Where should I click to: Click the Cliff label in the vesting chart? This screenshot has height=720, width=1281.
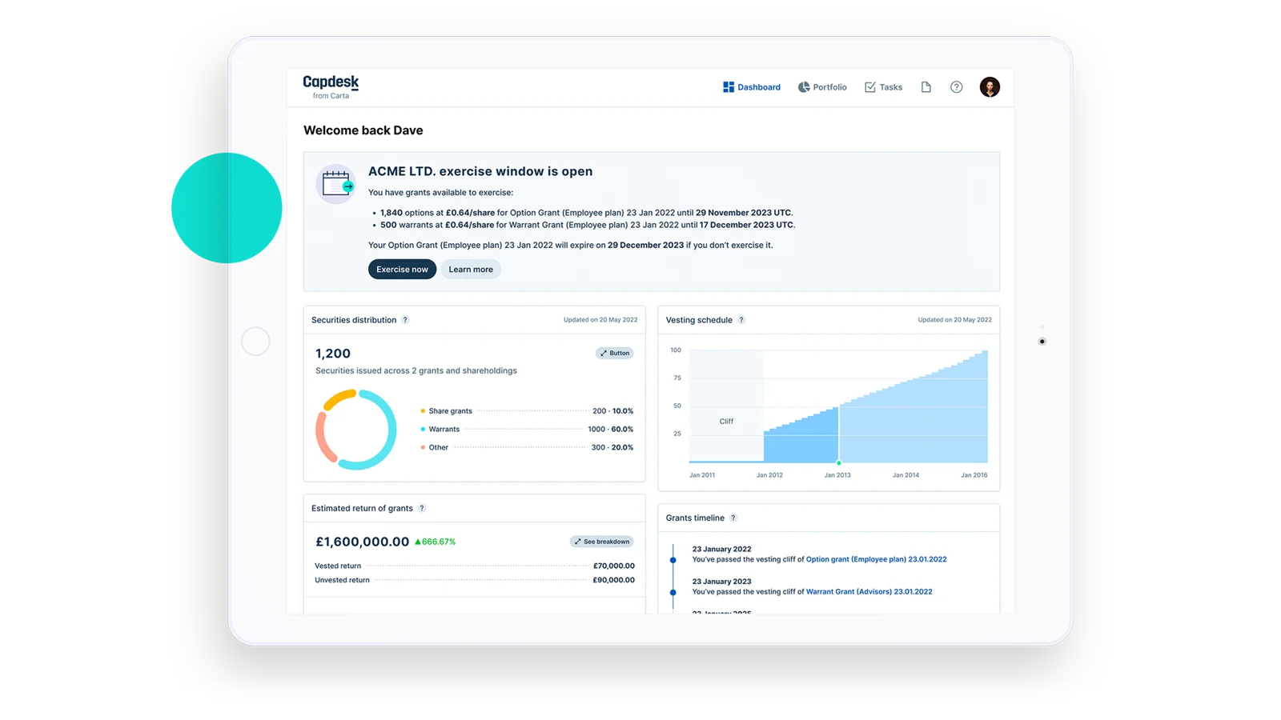click(726, 422)
